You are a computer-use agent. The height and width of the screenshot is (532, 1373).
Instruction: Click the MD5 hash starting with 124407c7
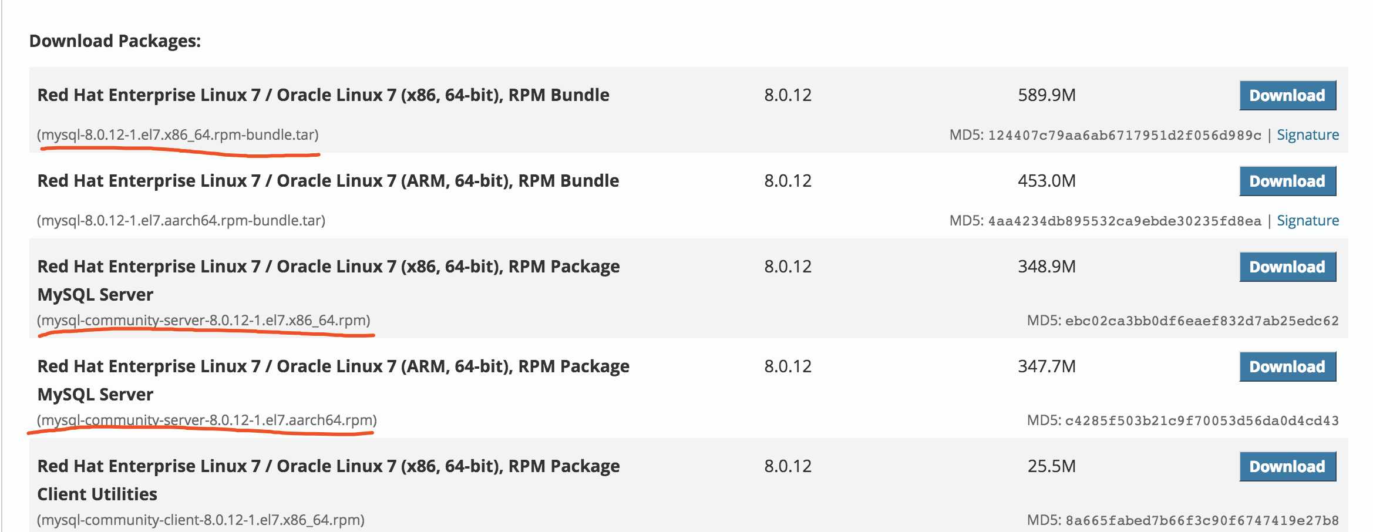click(x=1124, y=136)
